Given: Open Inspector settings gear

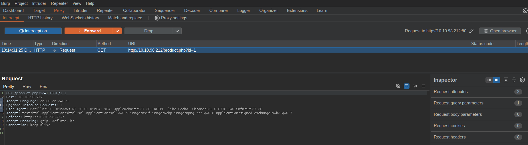Looking at the screenshot, I should (522, 80).
